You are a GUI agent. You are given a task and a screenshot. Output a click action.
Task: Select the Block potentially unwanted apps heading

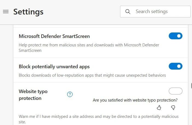click(x=54, y=66)
